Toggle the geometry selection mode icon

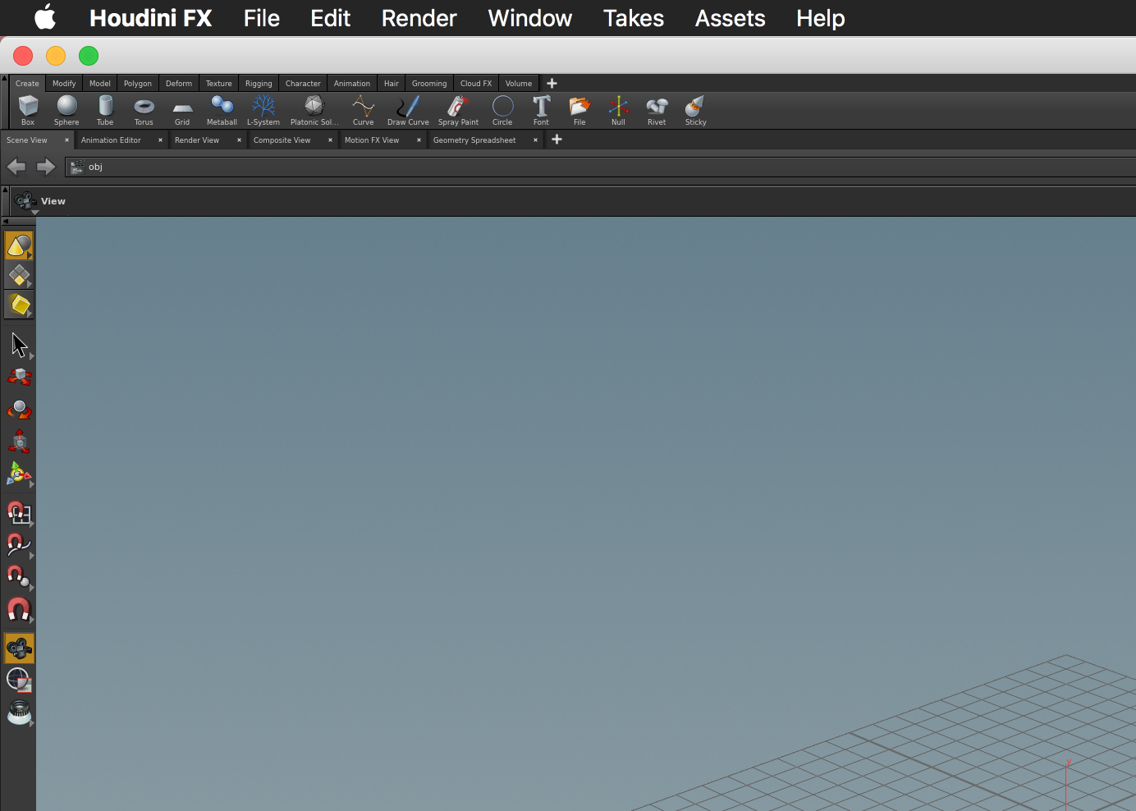pos(19,275)
